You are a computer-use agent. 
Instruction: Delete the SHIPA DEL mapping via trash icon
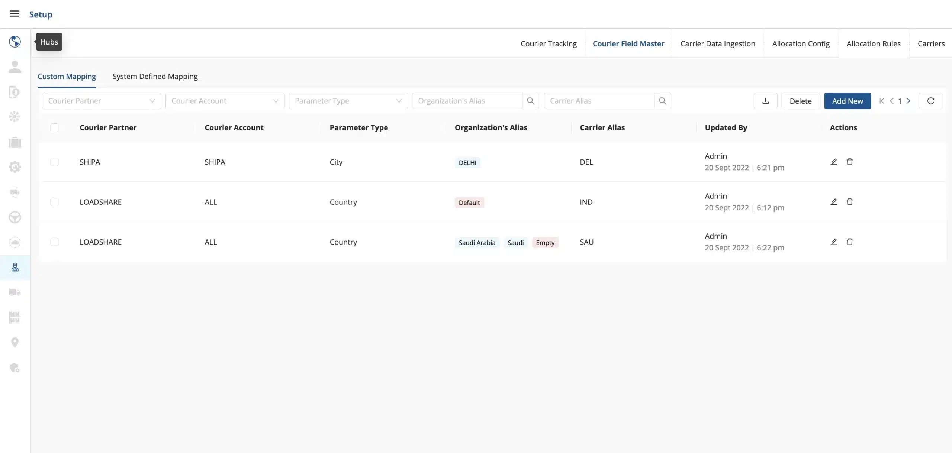point(850,162)
